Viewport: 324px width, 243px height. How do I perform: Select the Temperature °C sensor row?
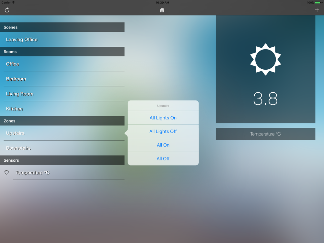(x=32, y=173)
